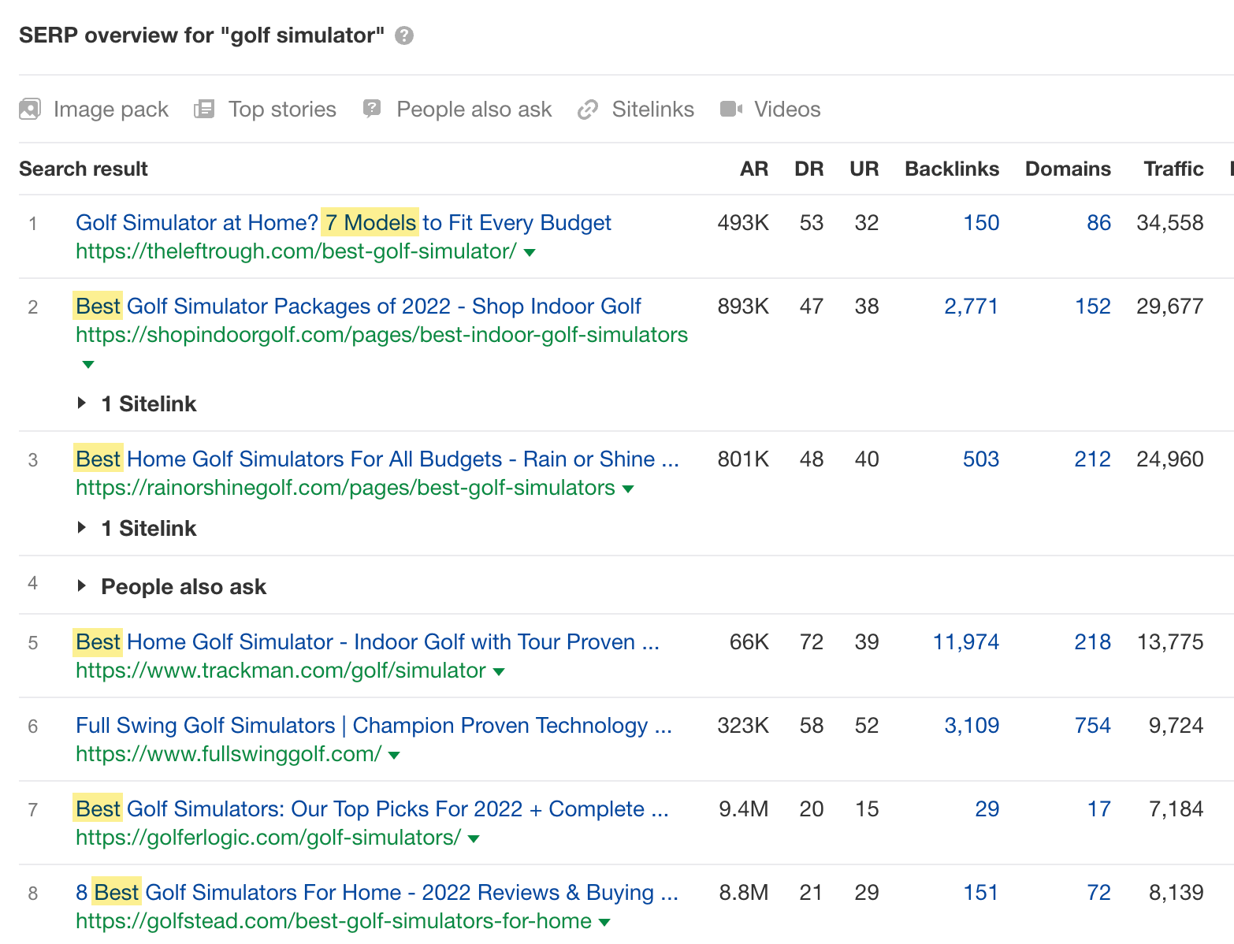Click the video camera icon next to 'Videos'
The width and height of the screenshot is (1234, 944).
click(x=730, y=109)
